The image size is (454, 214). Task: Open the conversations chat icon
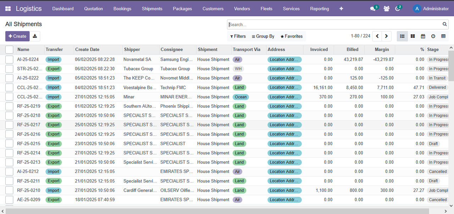pos(372,9)
